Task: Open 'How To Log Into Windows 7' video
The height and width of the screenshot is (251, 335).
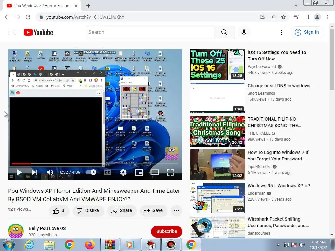Action: 278,156
